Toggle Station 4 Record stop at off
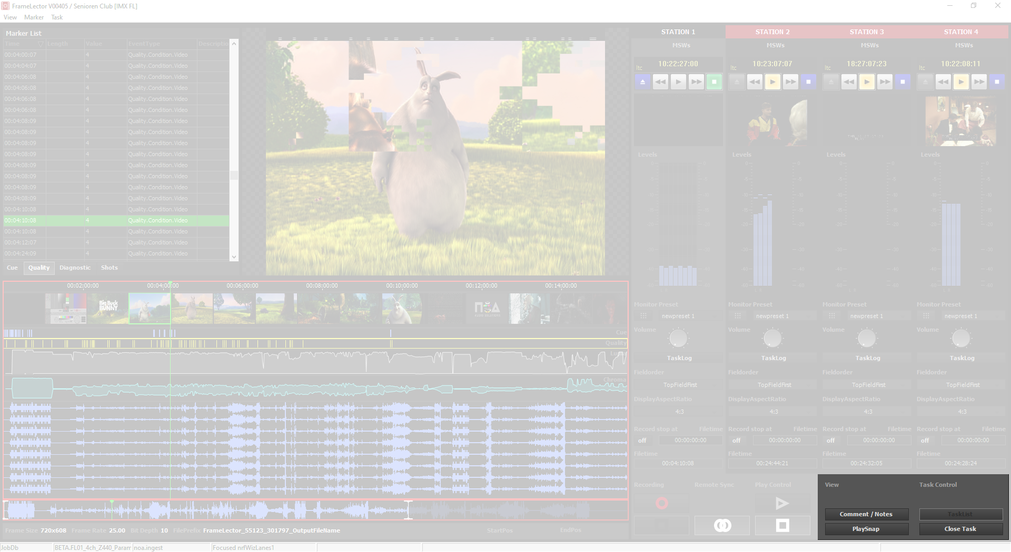 tap(925, 441)
